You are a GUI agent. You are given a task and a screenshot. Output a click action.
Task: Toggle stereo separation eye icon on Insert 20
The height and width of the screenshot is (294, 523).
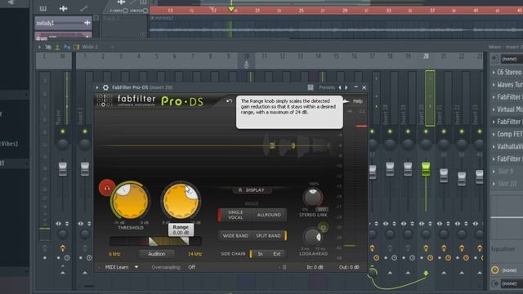click(422, 223)
